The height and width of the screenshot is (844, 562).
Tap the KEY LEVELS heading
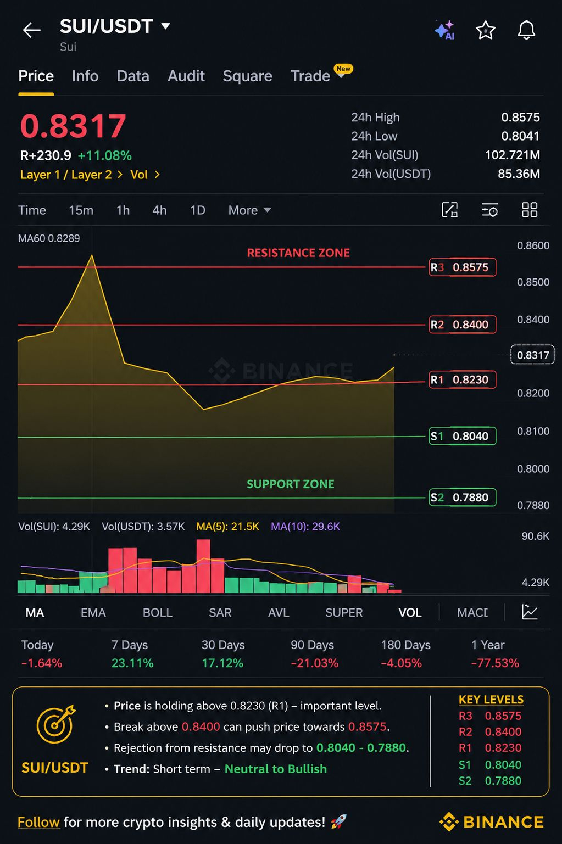[491, 700]
